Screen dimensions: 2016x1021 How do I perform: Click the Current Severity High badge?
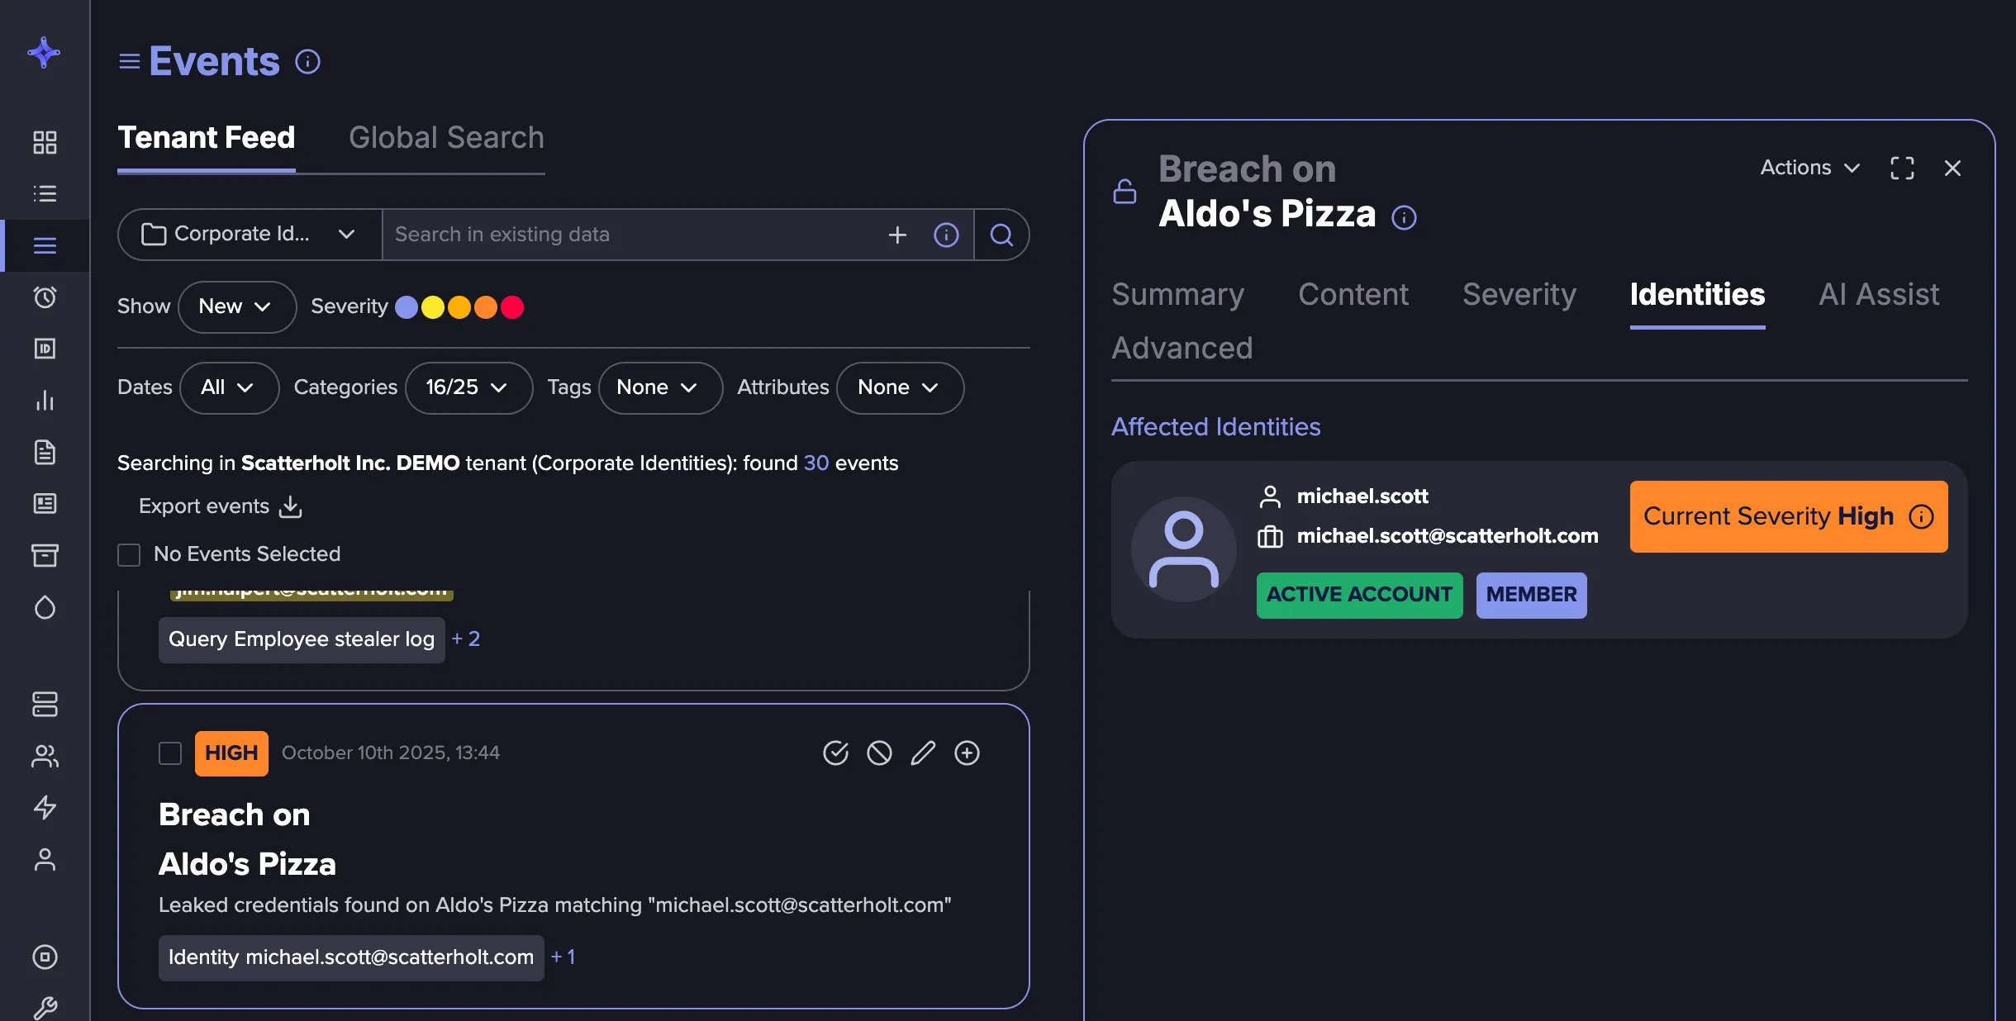(1788, 516)
